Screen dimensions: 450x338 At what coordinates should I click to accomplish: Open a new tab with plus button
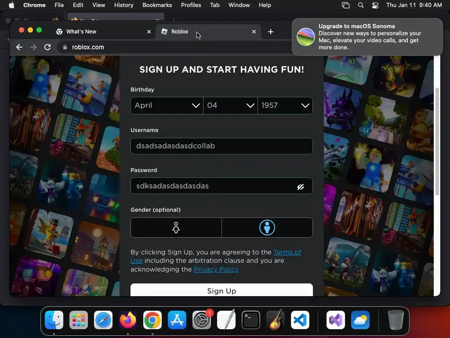click(x=271, y=32)
